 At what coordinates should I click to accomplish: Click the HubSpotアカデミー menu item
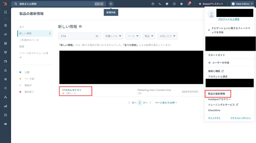pyautogui.click(x=219, y=99)
